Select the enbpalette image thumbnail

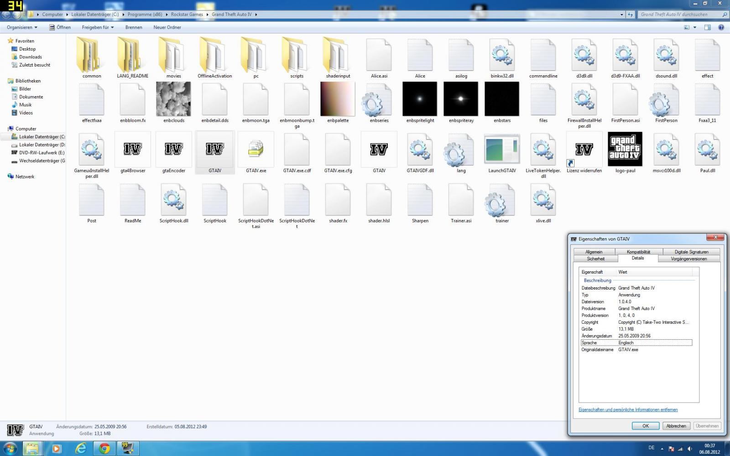(338, 99)
